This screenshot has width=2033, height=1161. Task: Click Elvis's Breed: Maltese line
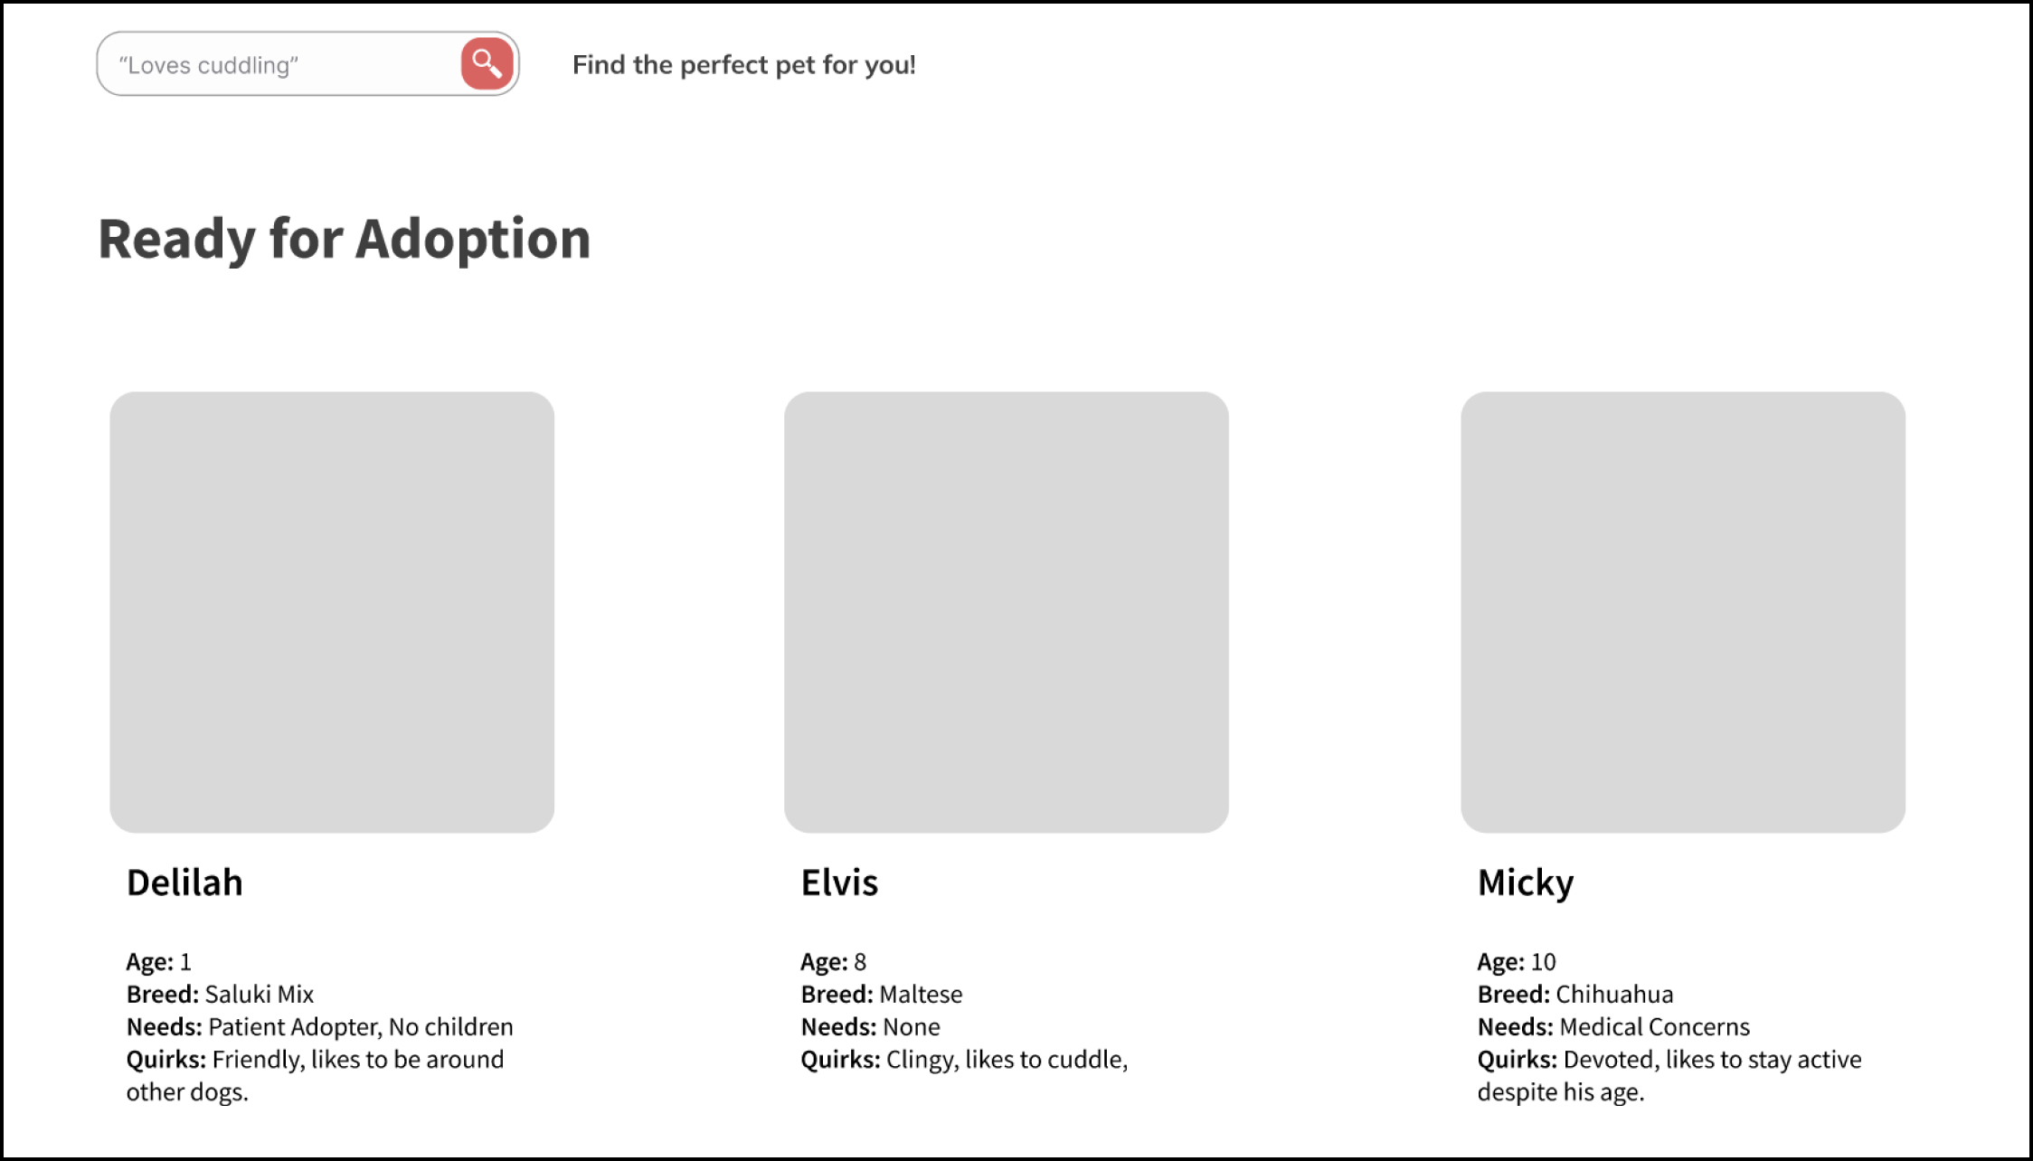[882, 995]
